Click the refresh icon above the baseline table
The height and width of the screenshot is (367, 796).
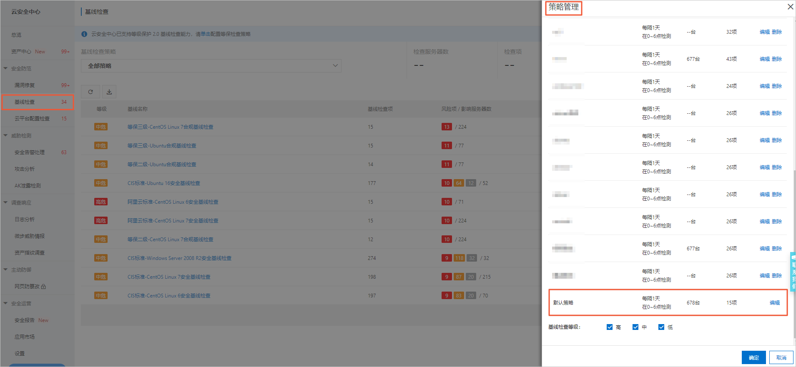(x=90, y=92)
